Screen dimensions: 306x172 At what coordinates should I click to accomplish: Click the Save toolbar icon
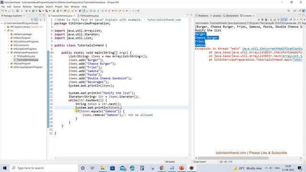coord(9,11)
